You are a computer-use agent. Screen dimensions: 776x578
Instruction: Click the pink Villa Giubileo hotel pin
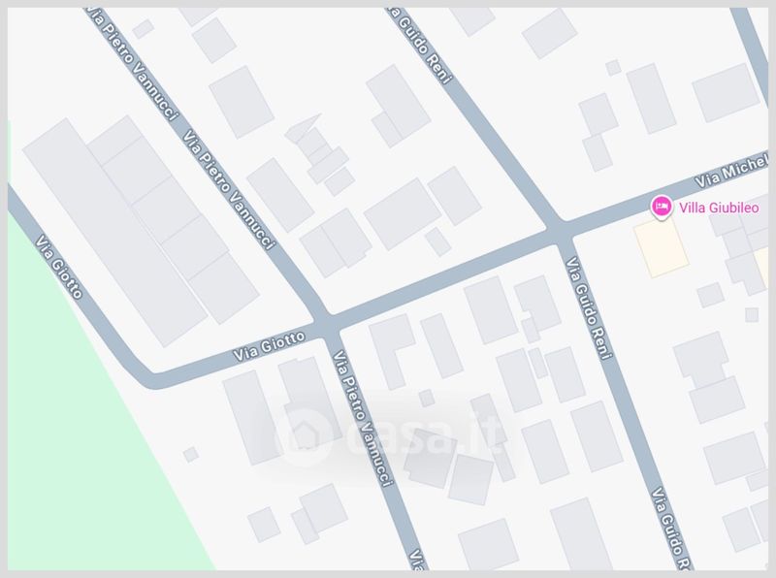662,207
